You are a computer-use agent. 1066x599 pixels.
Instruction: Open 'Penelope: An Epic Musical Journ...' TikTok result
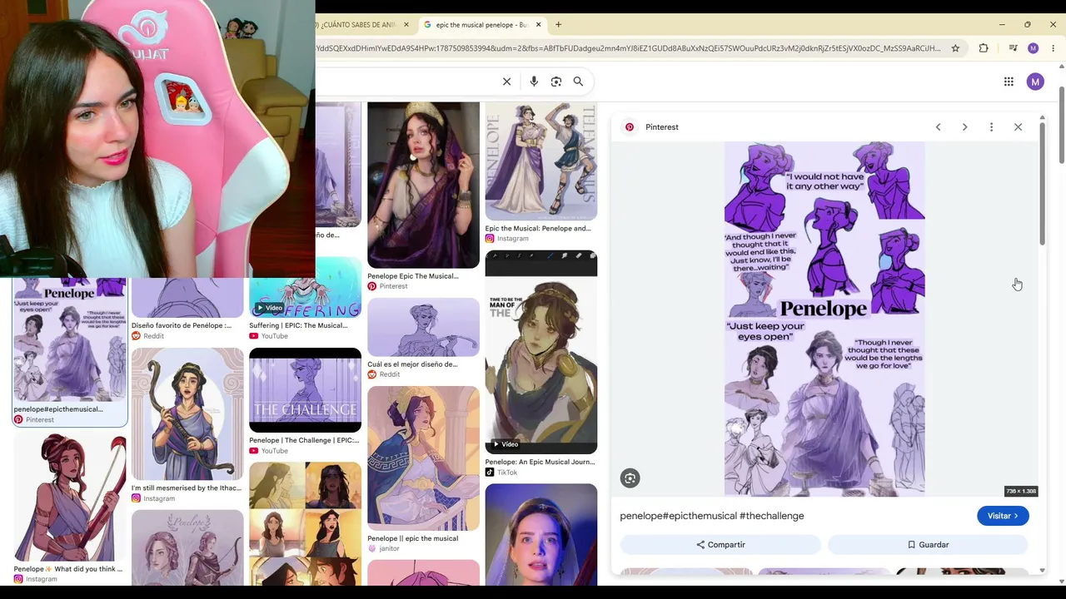[540, 462]
